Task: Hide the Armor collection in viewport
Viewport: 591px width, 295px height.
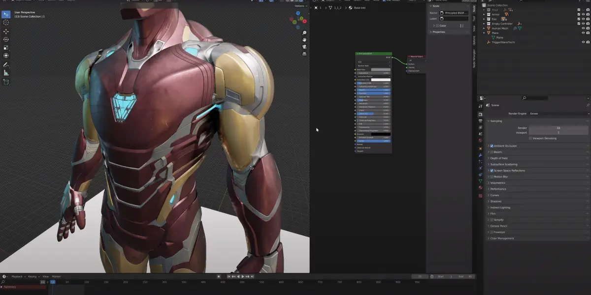Action: click(x=584, y=14)
